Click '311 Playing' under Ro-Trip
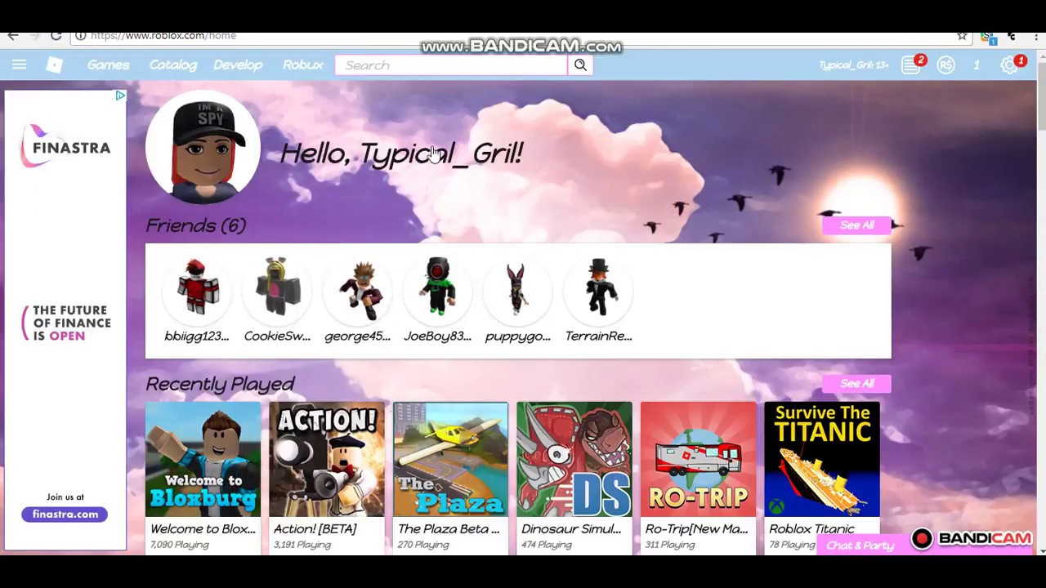Viewport: 1046px width, 588px height. 670,545
